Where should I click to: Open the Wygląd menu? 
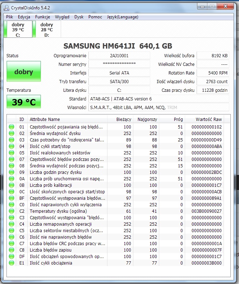[x=62, y=17]
